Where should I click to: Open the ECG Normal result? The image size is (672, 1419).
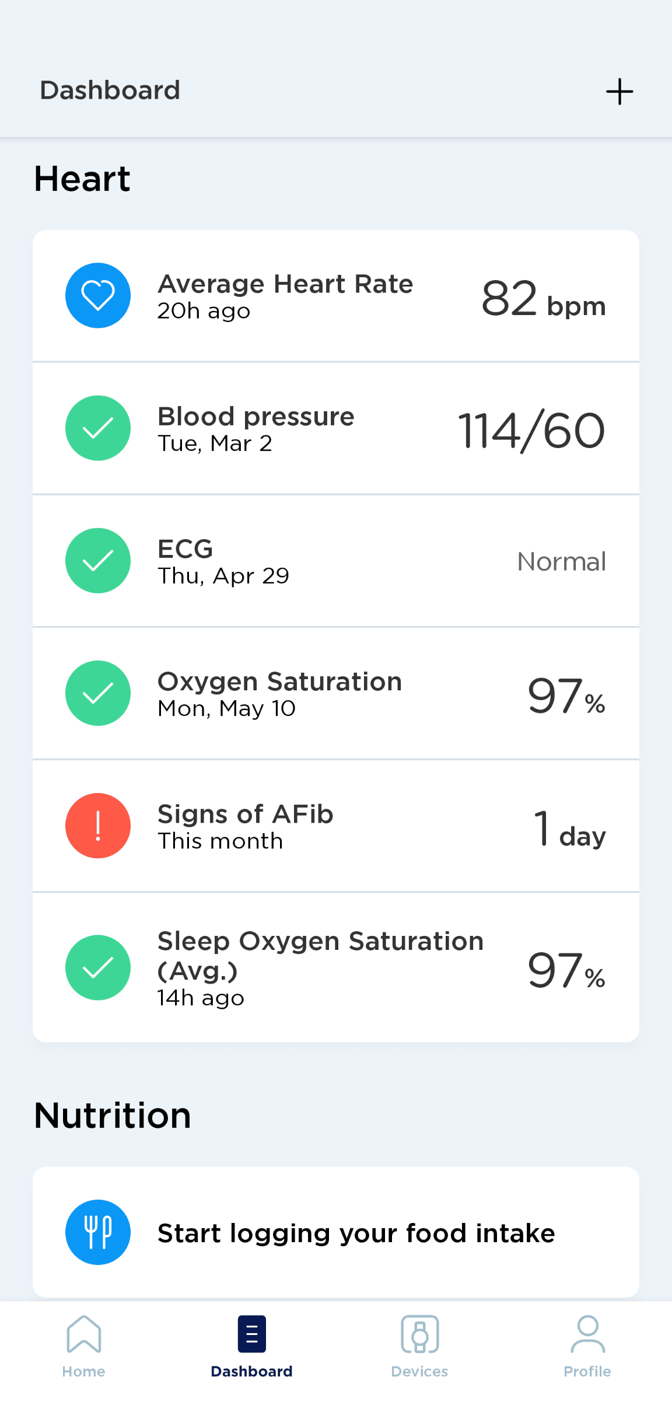561,561
